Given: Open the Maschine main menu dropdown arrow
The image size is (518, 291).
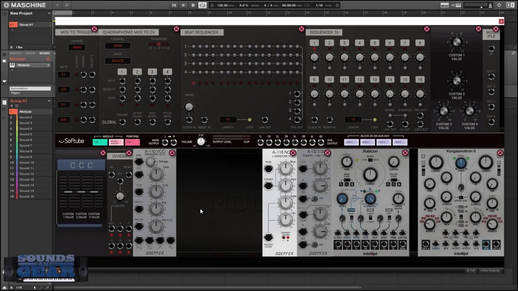Looking at the screenshot, I should coord(57,5).
